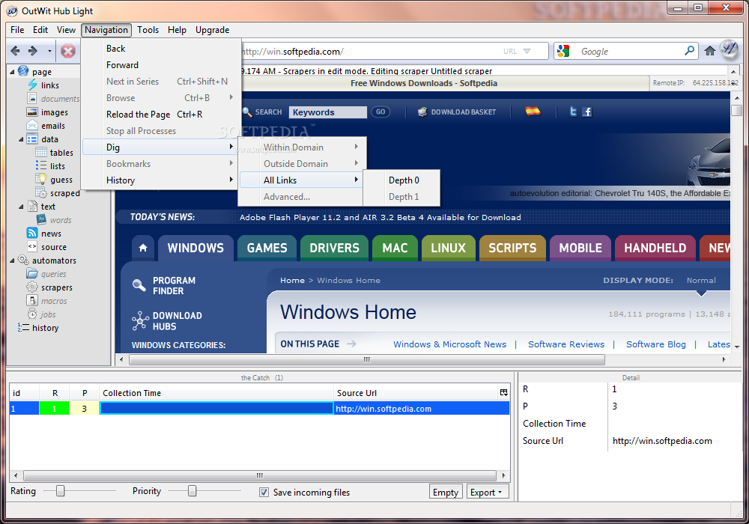Collapse the data tree node
The image size is (749, 524).
point(21,139)
